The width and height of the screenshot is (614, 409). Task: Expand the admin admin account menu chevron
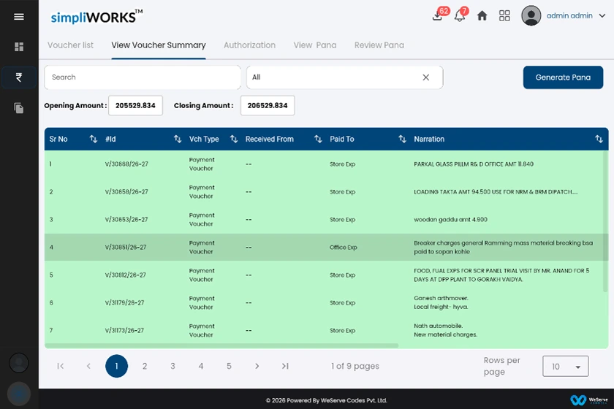pos(602,15)
